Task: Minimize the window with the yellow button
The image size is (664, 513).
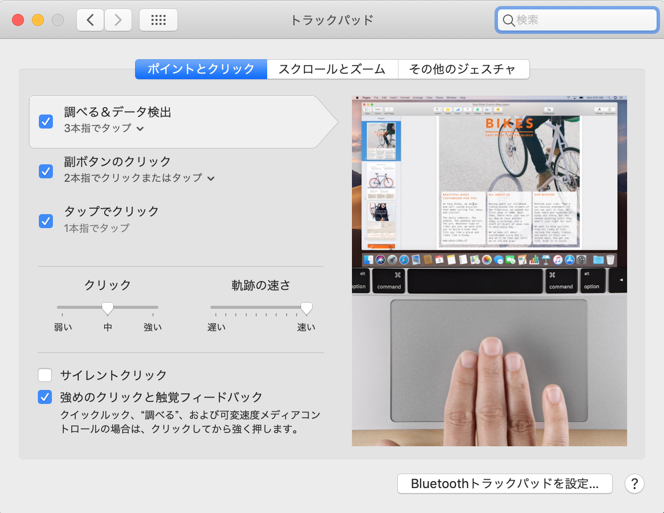Action: coord(38,20)
